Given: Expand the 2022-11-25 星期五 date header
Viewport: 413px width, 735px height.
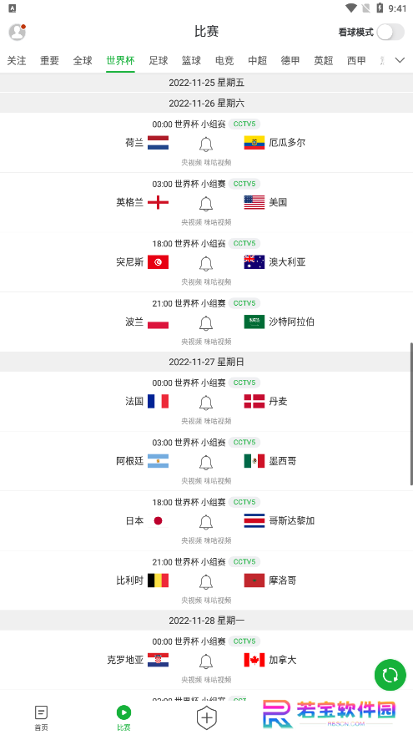Looking at the screenshot, I should tap(207, 83).
